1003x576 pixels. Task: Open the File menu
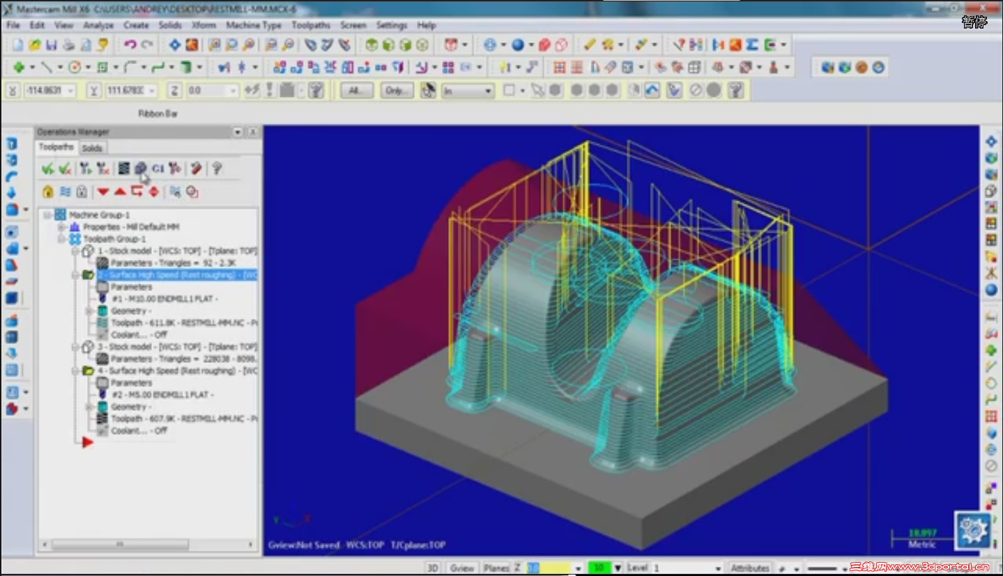pos(13,25)
